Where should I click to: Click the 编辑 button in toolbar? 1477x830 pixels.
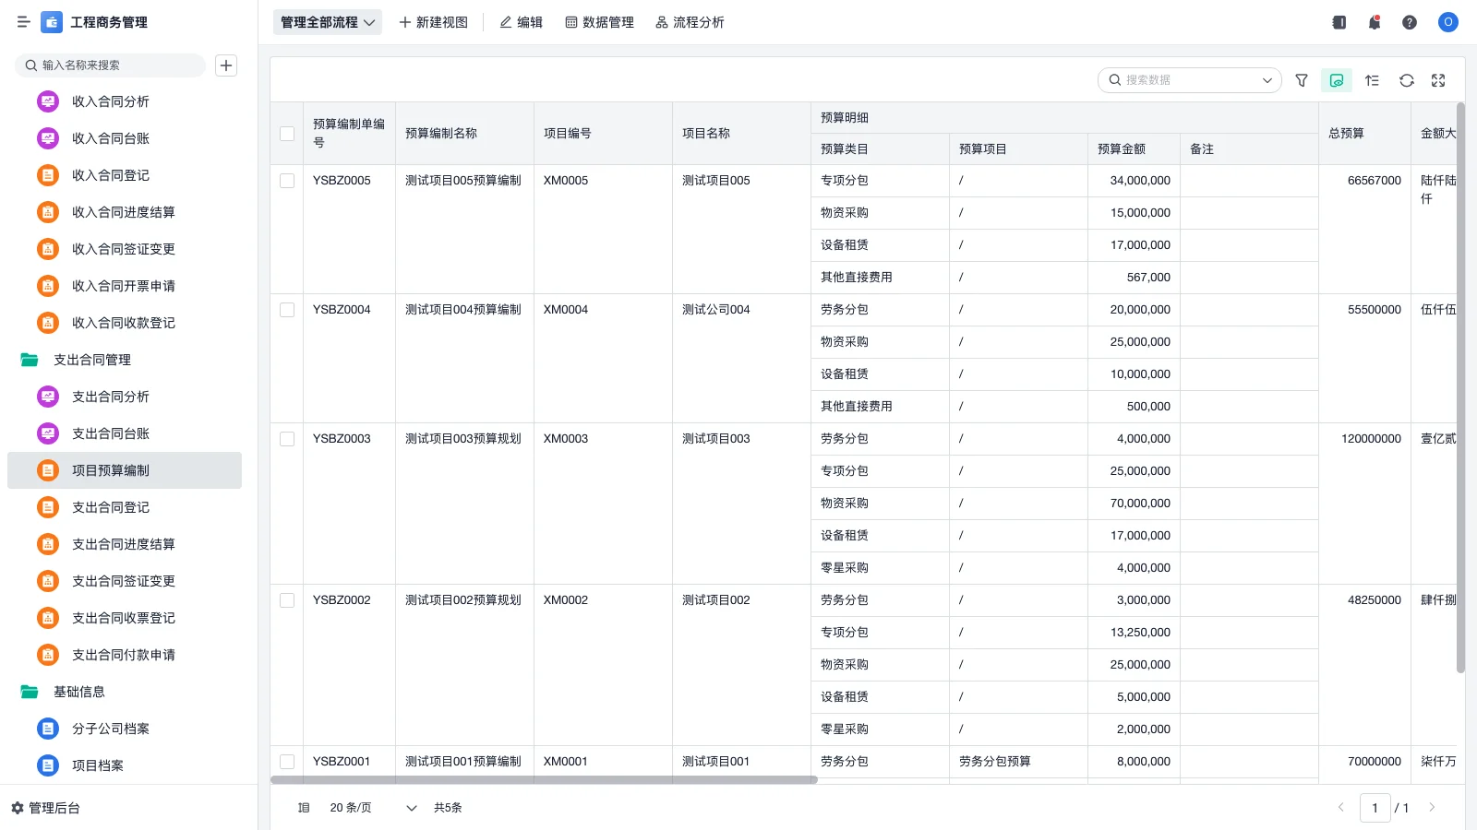click(521, 21)
